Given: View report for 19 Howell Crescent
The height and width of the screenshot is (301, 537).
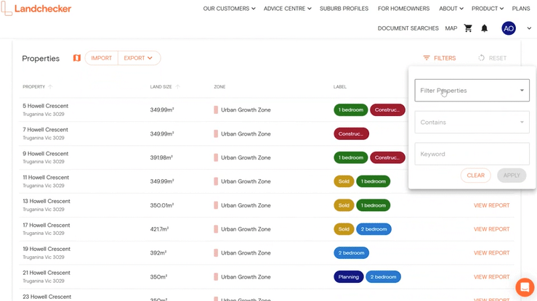Looking at the screenshot, I should point(491,253).
